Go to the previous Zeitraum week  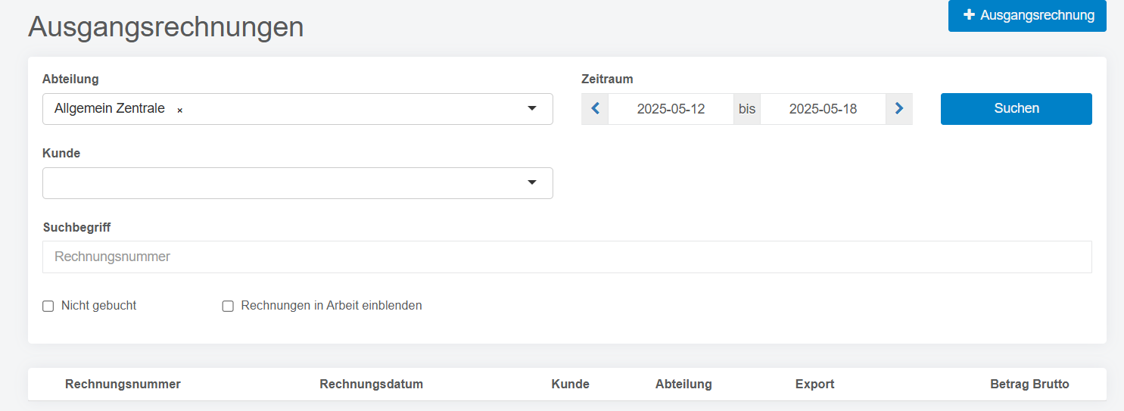pos(595,109)
